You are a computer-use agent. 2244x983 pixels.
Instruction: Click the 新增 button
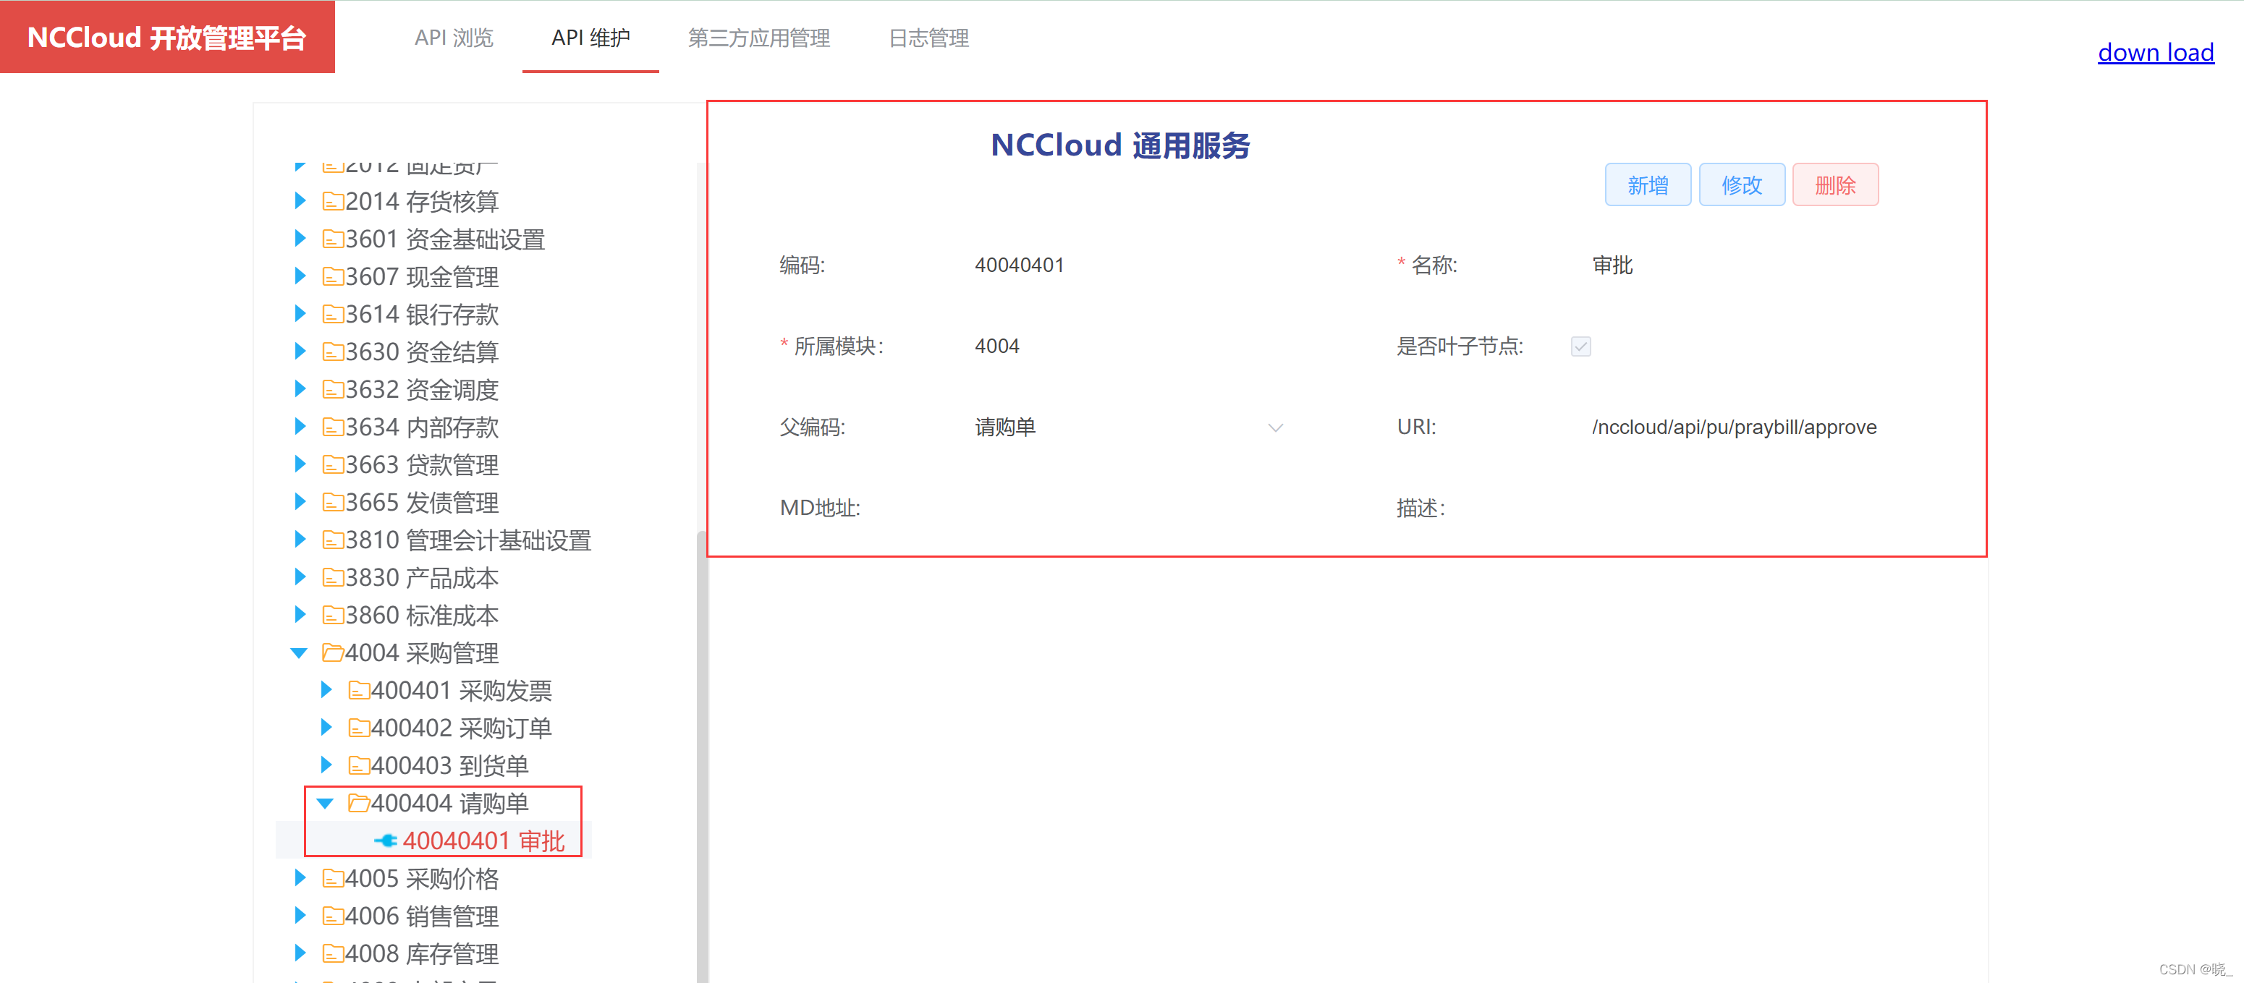click(1647, 184)
